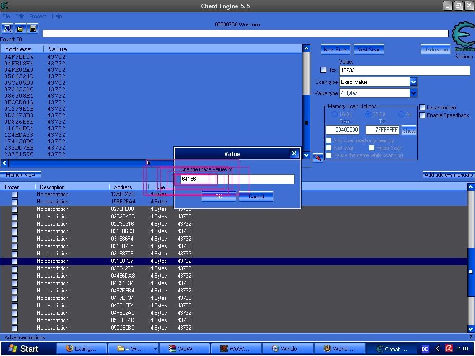Click the antivirus tray icon
Viewport: 475px width, 356px height.
449,349
